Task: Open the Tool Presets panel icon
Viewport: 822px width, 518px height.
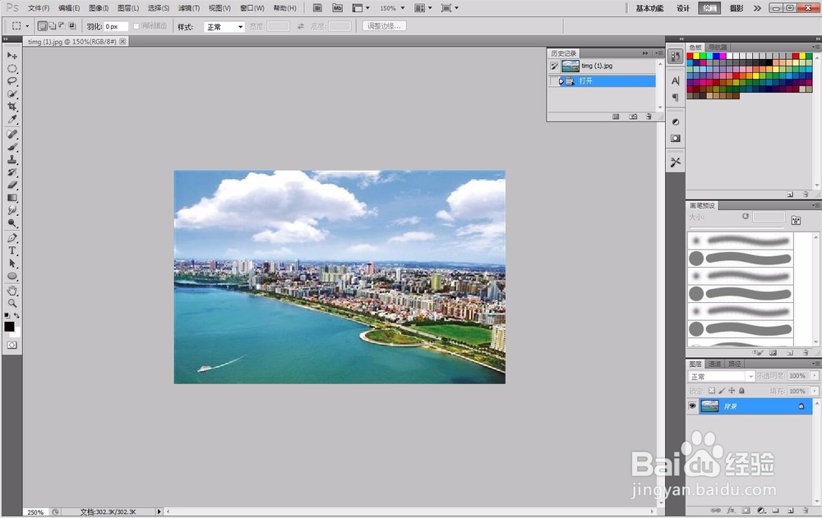Action: coord(675,163)
